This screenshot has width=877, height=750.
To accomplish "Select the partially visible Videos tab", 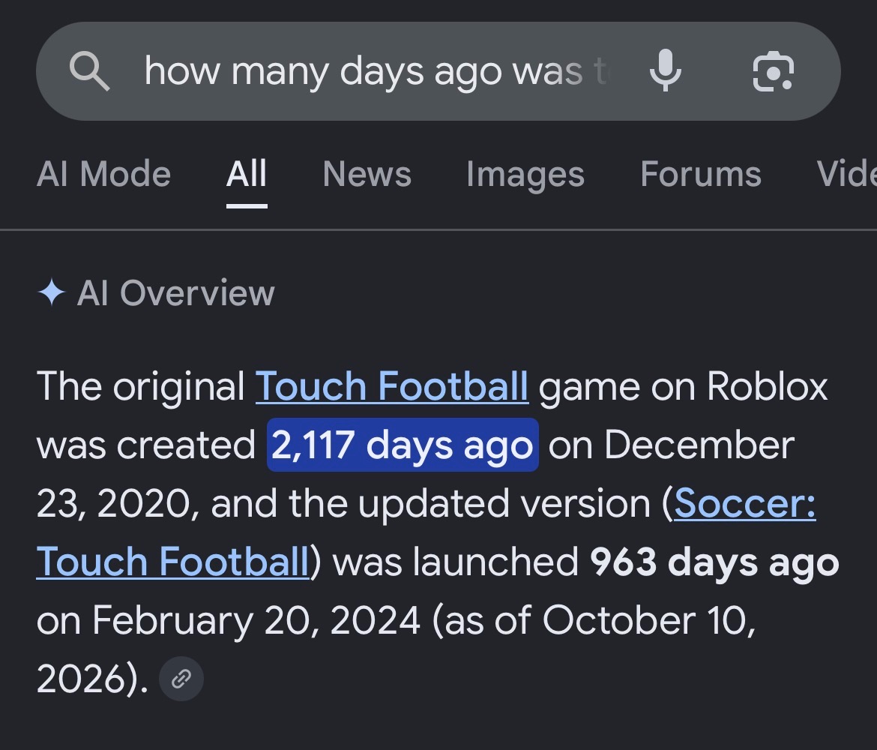I will click(846, 173).
